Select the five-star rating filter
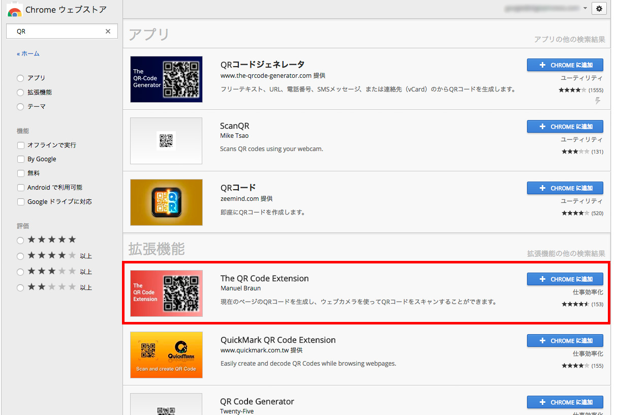The image size is (617, 415). [20, 240]
